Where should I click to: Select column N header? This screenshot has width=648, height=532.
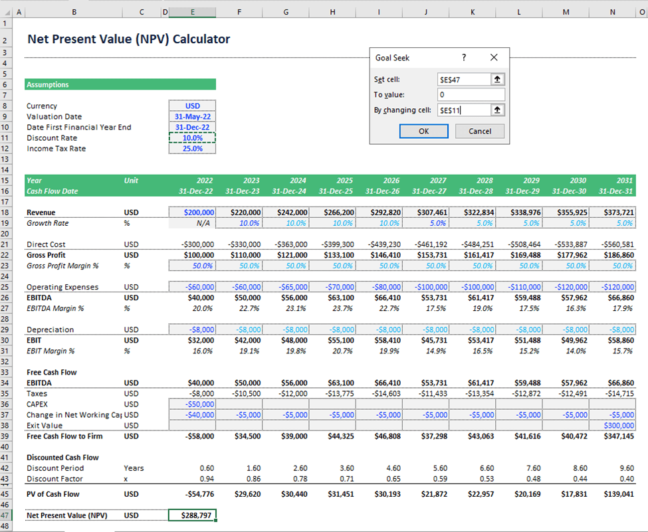coord(613,13)
